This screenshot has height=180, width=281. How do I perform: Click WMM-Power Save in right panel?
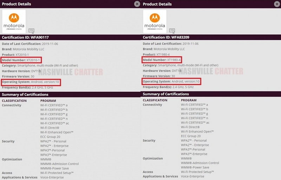tap(195, 167)
